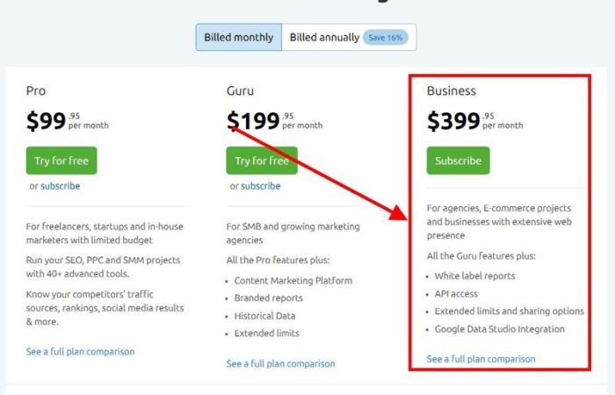Viewport: 615px width, 395px height.
Task: Switch to Billed annually option
Action: click(324, 38)
